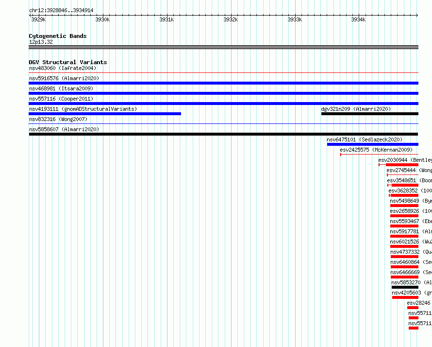Click the blue bar under nsv5916576
The image size is (432, 347).
point(223,83)
